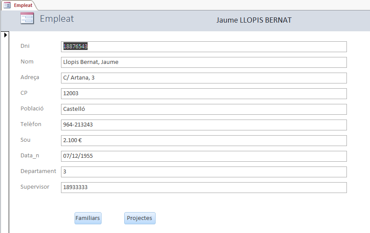The width and height of the screenshot is (370, 233).
Task: Click the Dni field with 18876543
Action: coord(204,47)
